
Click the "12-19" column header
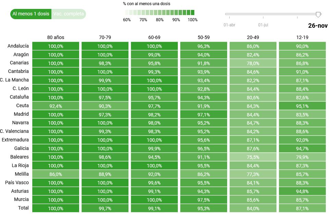(x=302, y=37)
